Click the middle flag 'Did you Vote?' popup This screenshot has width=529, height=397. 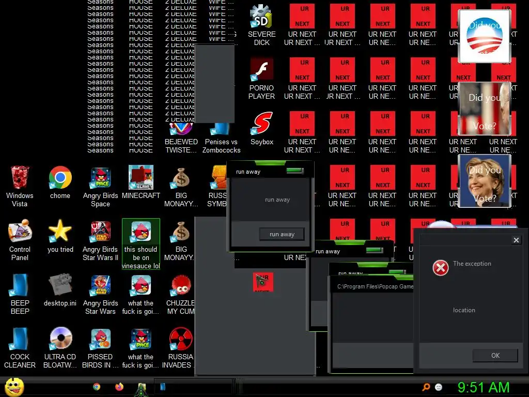pos(485,109)
